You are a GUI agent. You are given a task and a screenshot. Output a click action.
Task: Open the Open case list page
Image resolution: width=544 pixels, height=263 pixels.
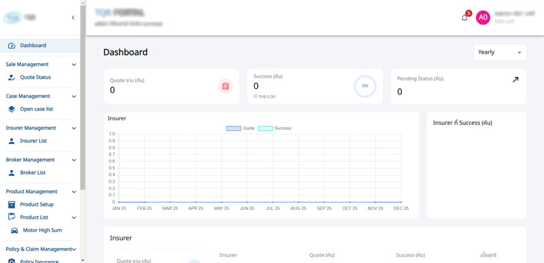click(37, 109)
